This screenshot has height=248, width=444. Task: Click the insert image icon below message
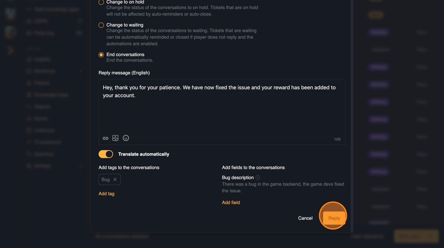tap(115, 138)
